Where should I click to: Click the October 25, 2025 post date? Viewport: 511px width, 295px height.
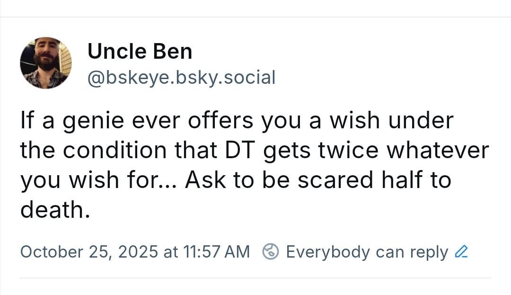point(88,251)
